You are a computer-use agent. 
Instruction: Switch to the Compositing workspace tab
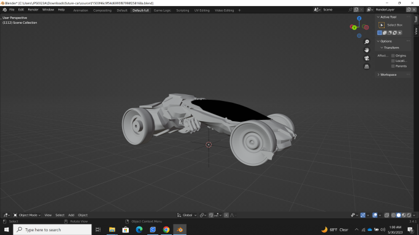click(102, 10)
